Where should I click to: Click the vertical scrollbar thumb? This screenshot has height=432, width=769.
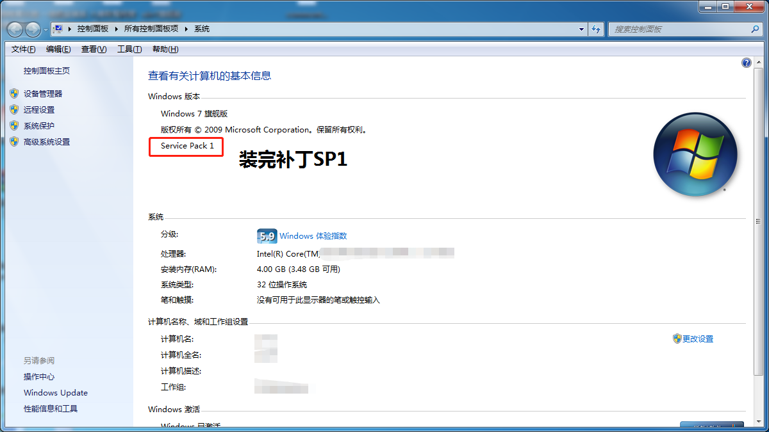coord(758,221)
